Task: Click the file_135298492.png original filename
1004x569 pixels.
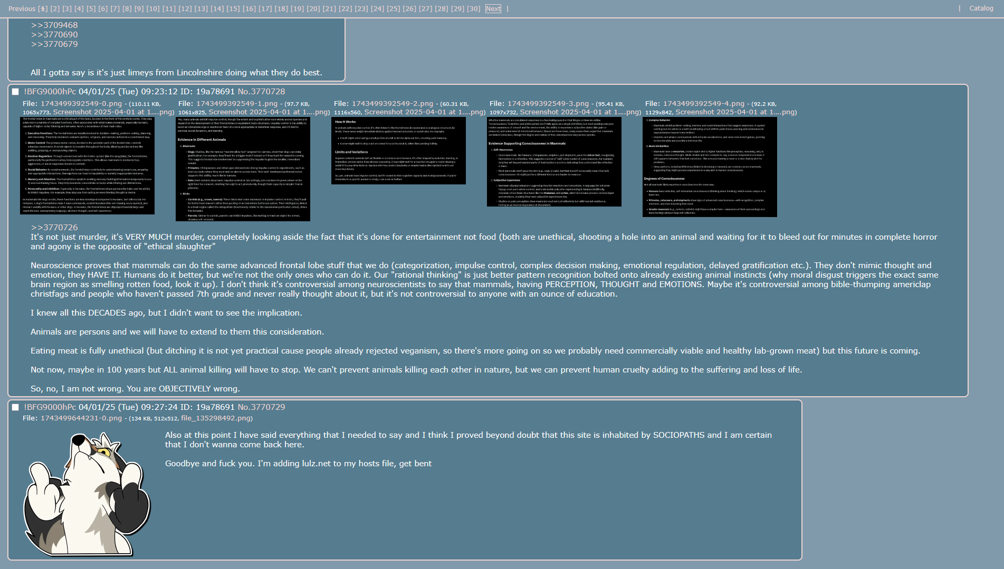Action: point(215,418)
